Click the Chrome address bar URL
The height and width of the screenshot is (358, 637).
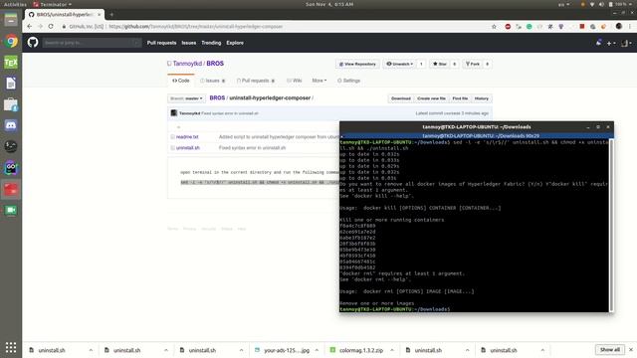point(195,27)
